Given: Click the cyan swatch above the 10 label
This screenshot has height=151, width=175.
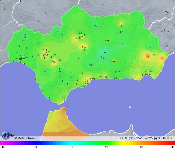Looking at the screenshot, I should [72, 143].
